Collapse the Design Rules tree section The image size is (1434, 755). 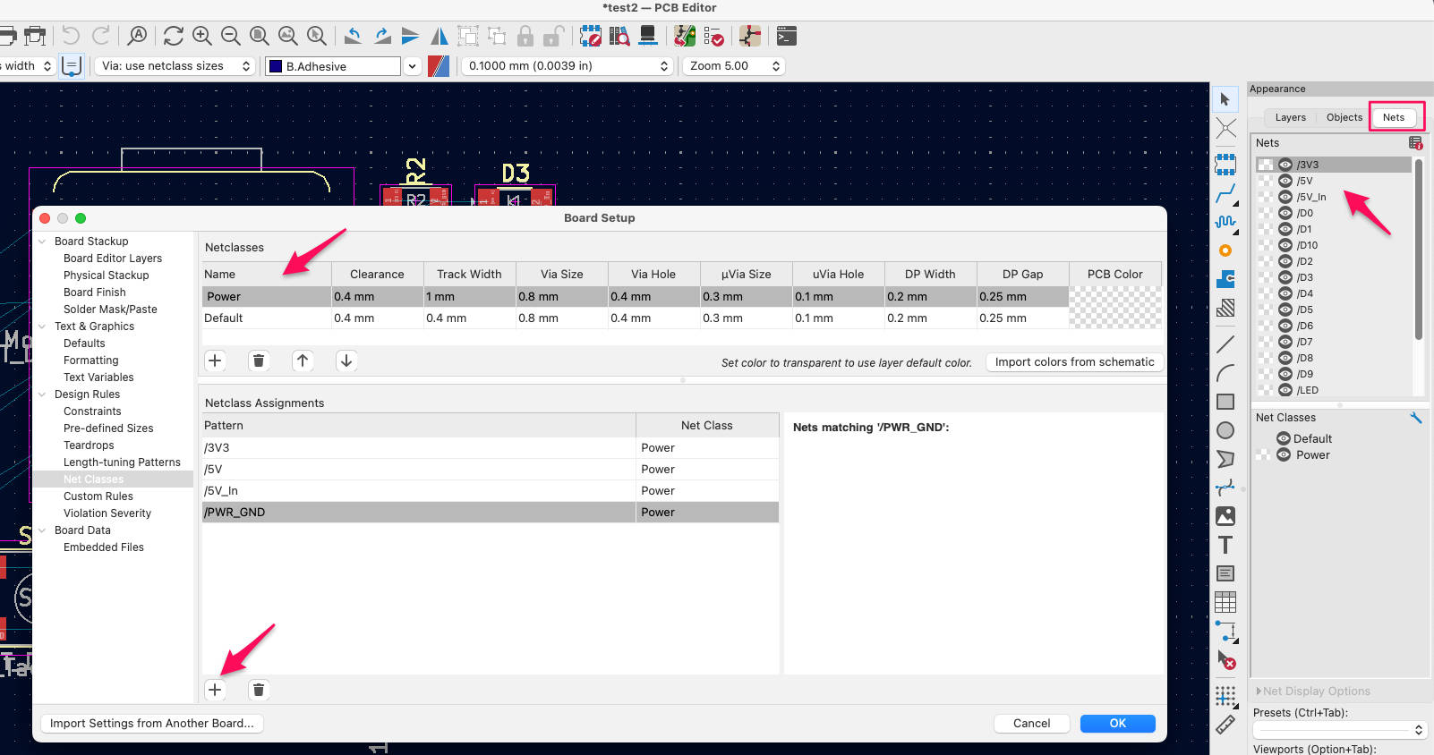[x=42, y=394]
